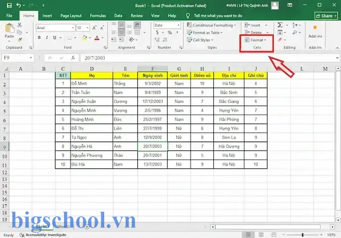341x238 pixels.
Task: Apply Percent Style with the % icon
Action: tap(170, 33)
